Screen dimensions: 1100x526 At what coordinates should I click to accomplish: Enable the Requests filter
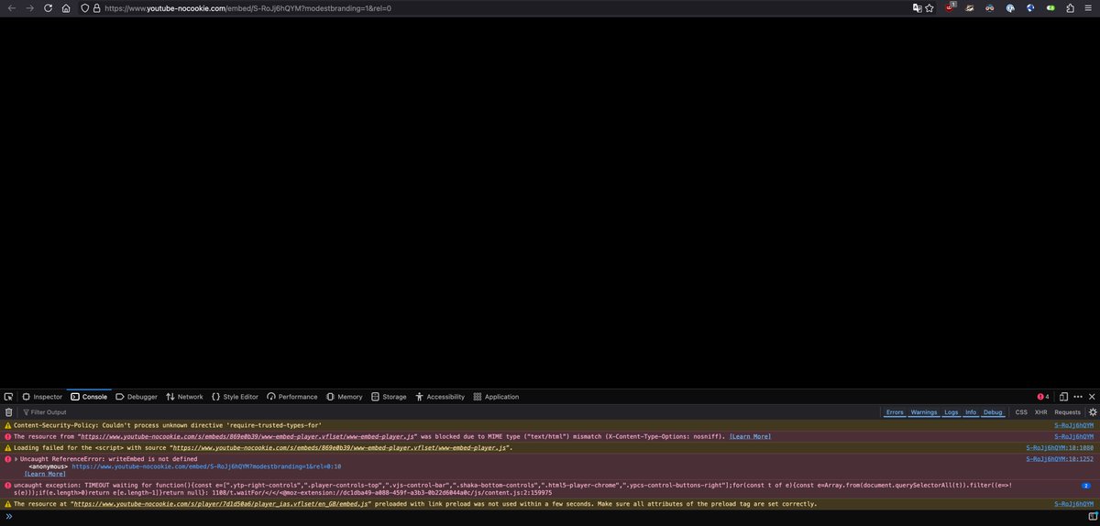pyautogui.click(x=1067, y=412)
